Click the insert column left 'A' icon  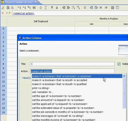pos(91,8)
